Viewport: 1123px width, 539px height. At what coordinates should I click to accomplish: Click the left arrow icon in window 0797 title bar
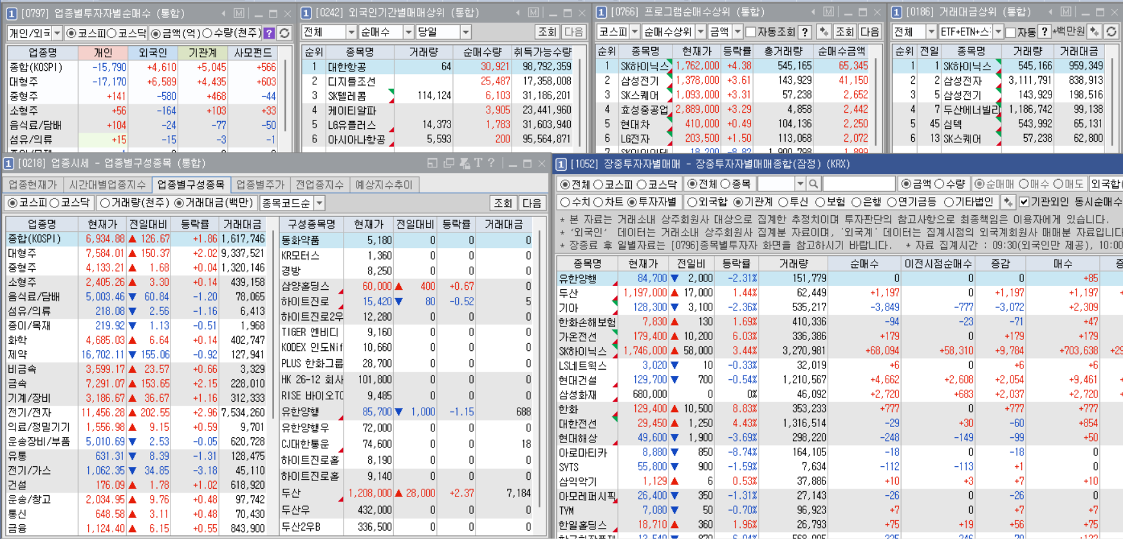point(223,14)
